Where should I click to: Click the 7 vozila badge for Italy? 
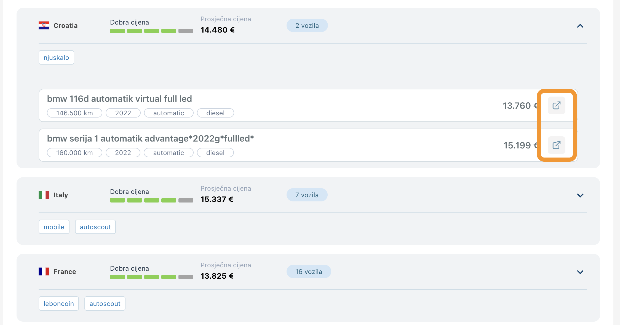[x=307, y=195]
